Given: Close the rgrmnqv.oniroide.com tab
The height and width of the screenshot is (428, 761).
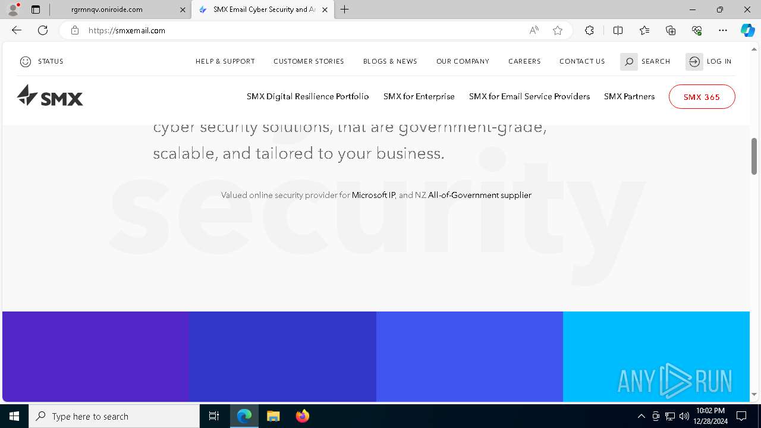Looking at the screenshot, I should pos(183,10).
